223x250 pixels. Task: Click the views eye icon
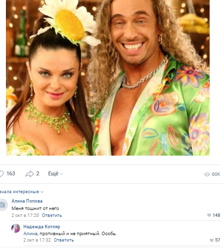point(207,174)
